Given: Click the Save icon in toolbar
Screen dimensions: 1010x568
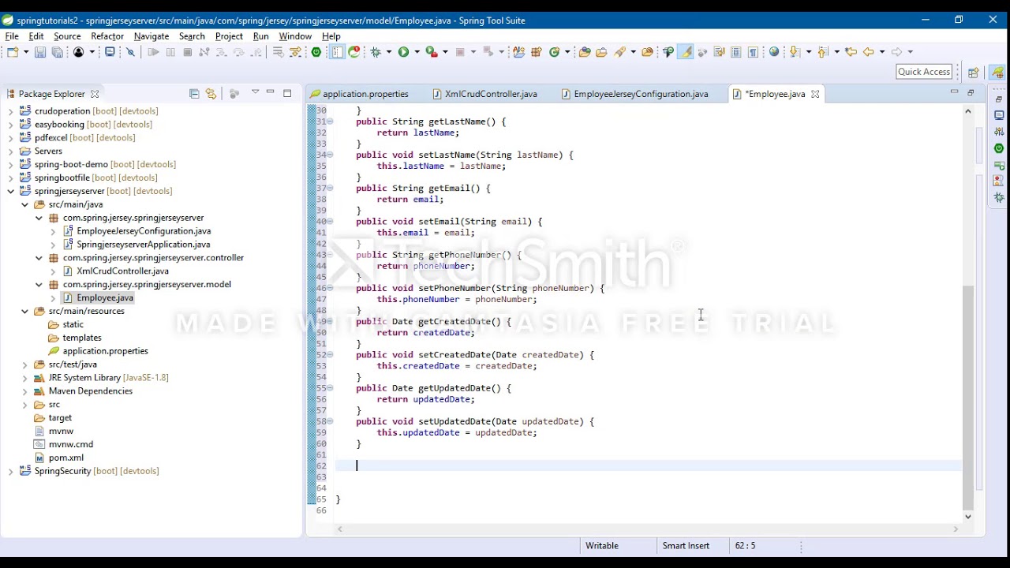Looking at the screenshot, I should click(x=39, y=52).
